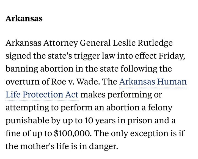Click the name 'Leslie Rutledge'
This screenshot has height=159, width=198.
click(x=142, y=43)
